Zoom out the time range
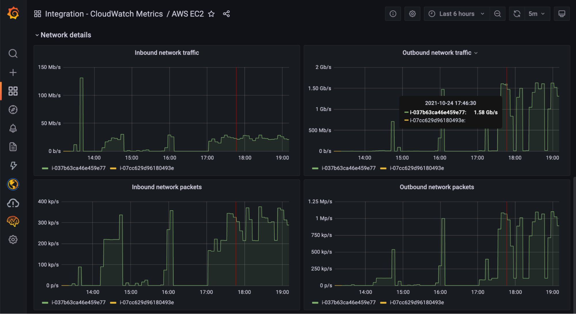Viewport: 576px width, 314px height. pyautogui.click(x=498, y=14)
